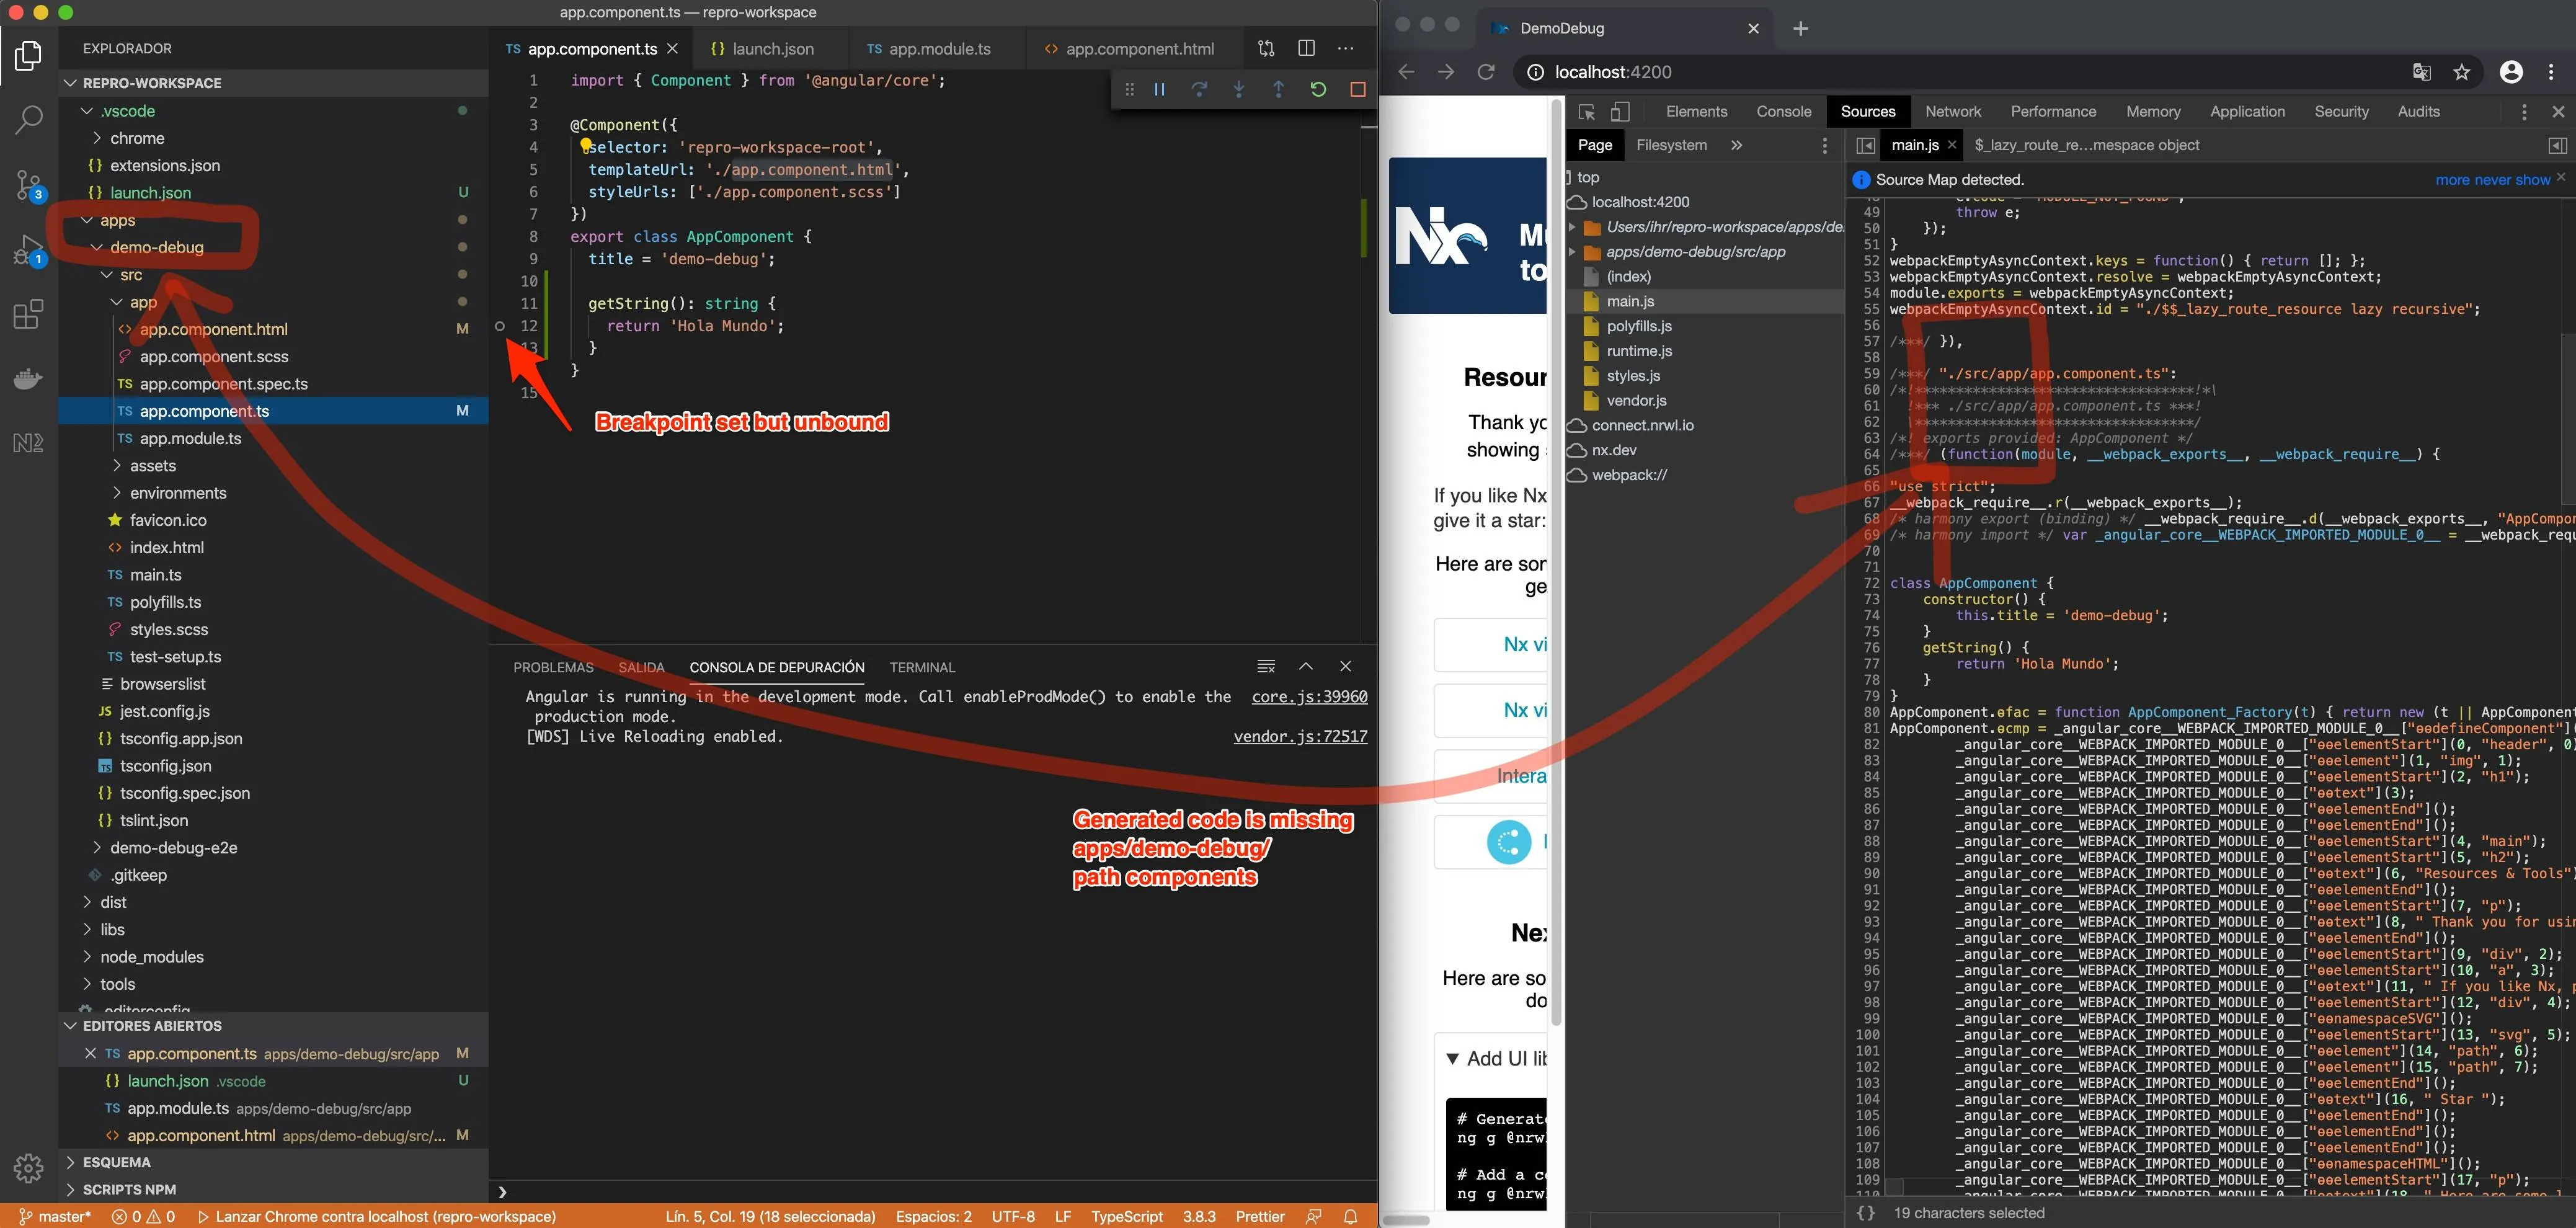The height and width of the screenshot is (1228, 2576).
Task: Open the Docker sidebar icon
Action: (29, 379)
